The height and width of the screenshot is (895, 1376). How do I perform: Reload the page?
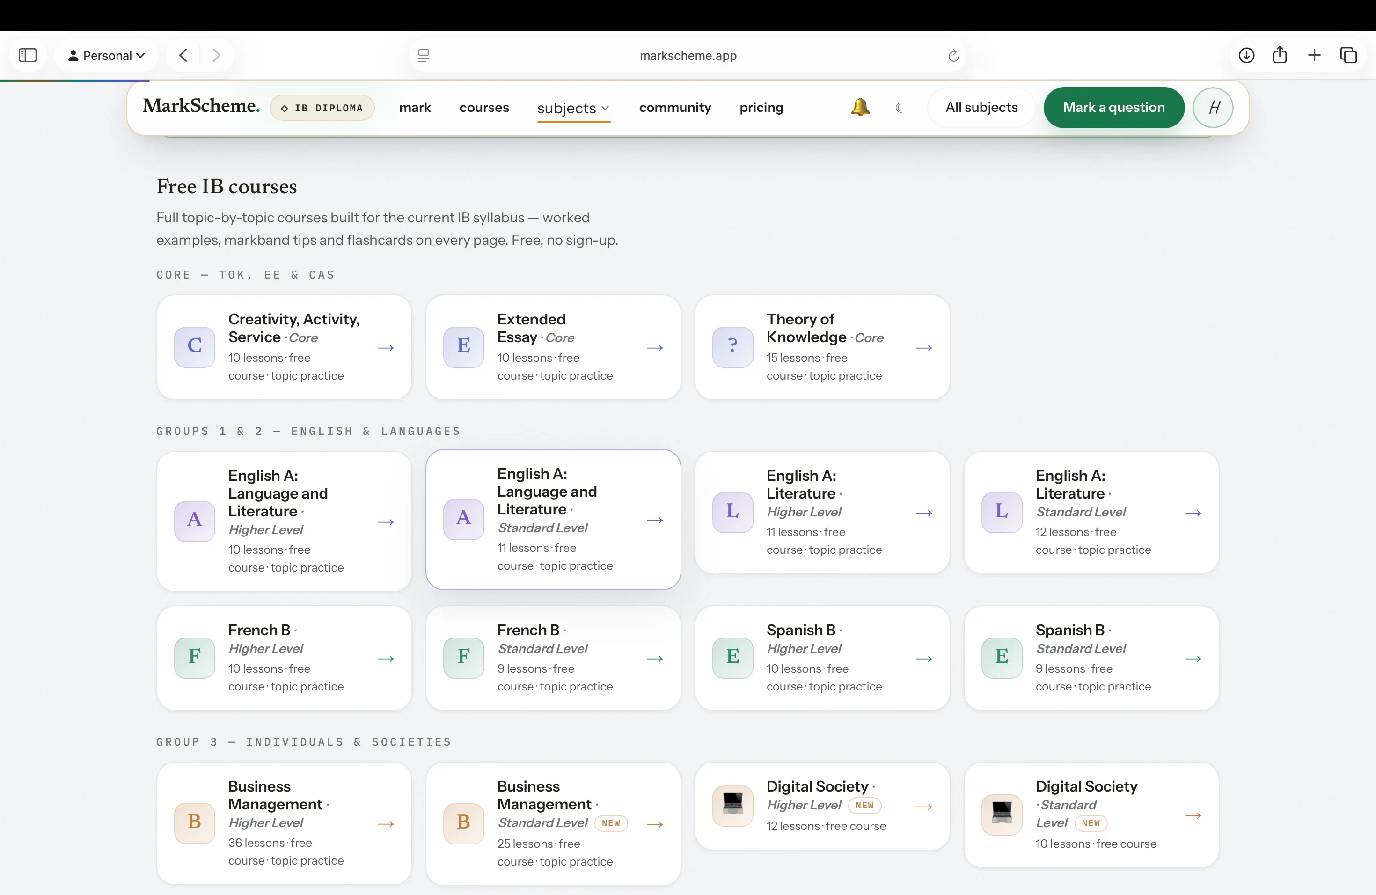953,56
